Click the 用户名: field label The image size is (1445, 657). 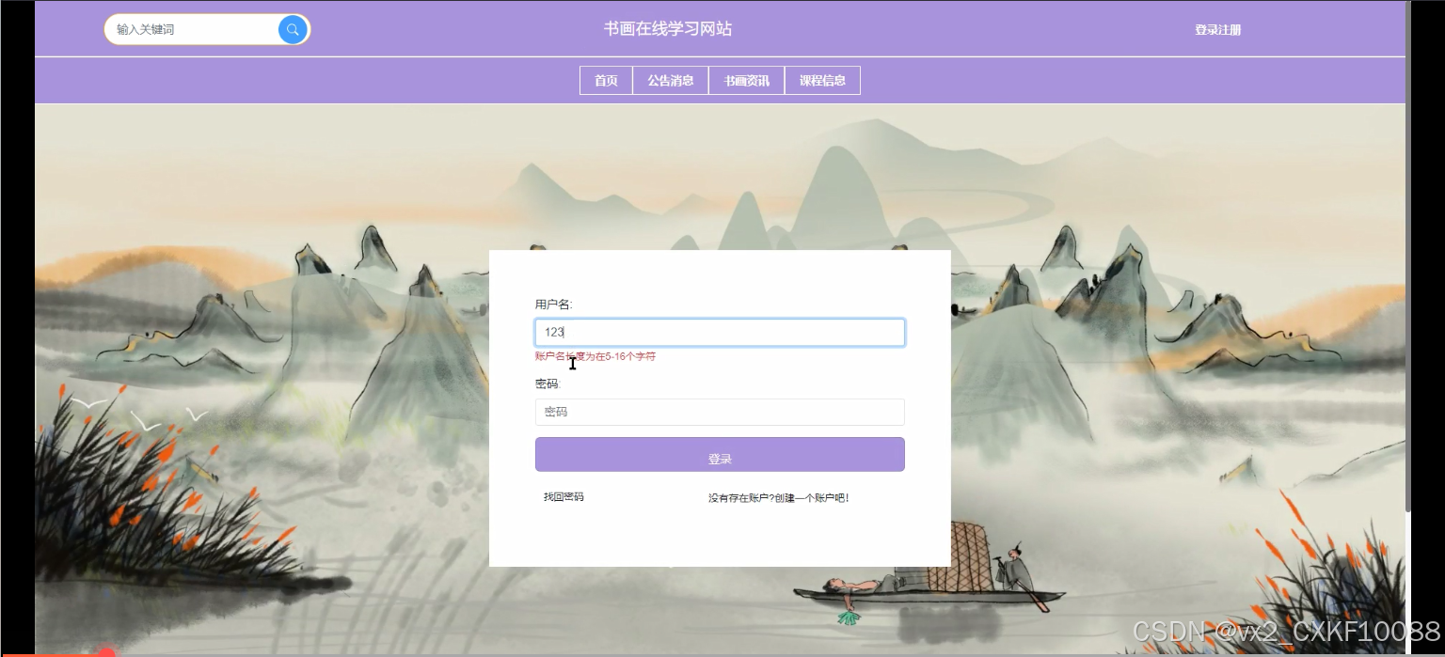coord(553,305)
